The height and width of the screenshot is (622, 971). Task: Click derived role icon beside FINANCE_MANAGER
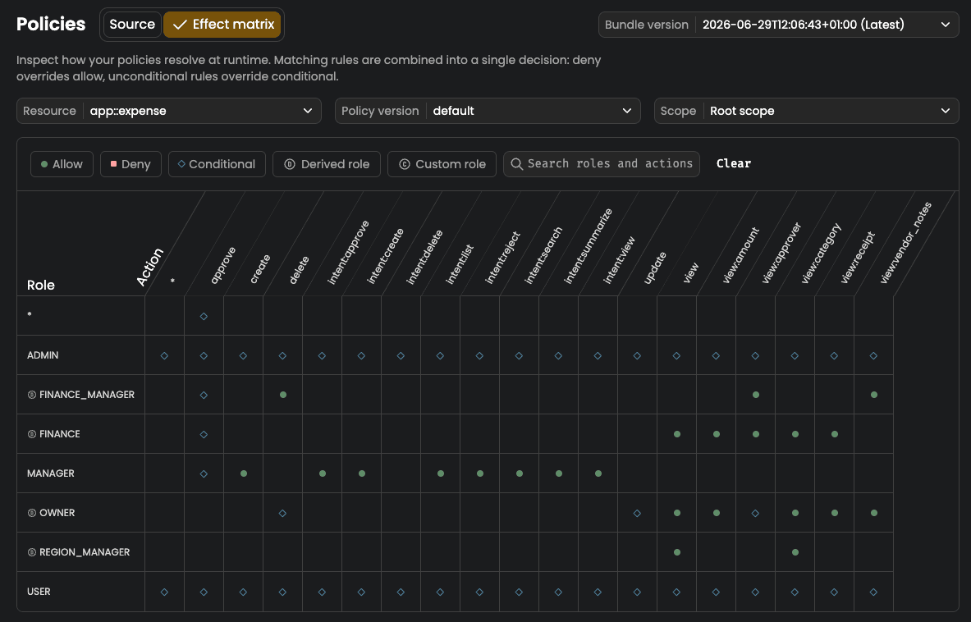(x=31, y=395)
